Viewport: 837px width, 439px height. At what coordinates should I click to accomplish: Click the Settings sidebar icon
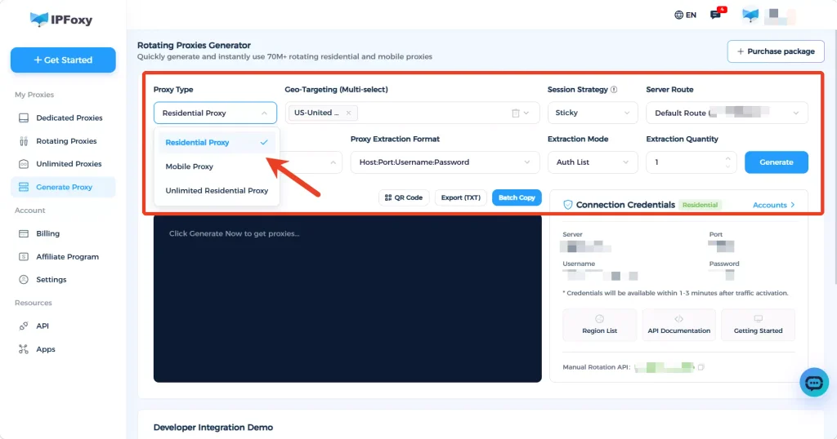(24, 280)
